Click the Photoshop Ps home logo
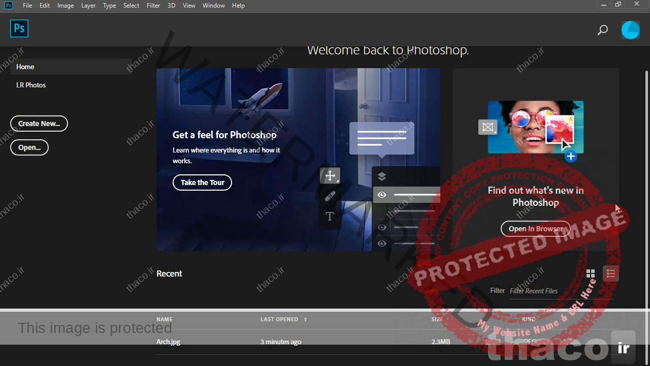Screen dimensions: 650x366 (19, 28)
